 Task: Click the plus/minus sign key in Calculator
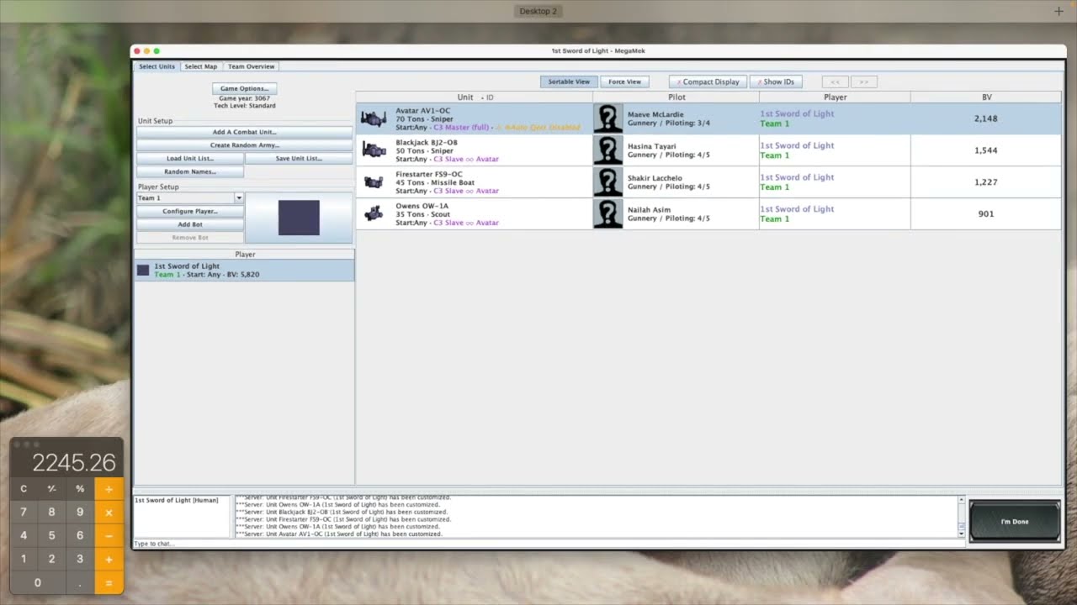pos(51,488)
